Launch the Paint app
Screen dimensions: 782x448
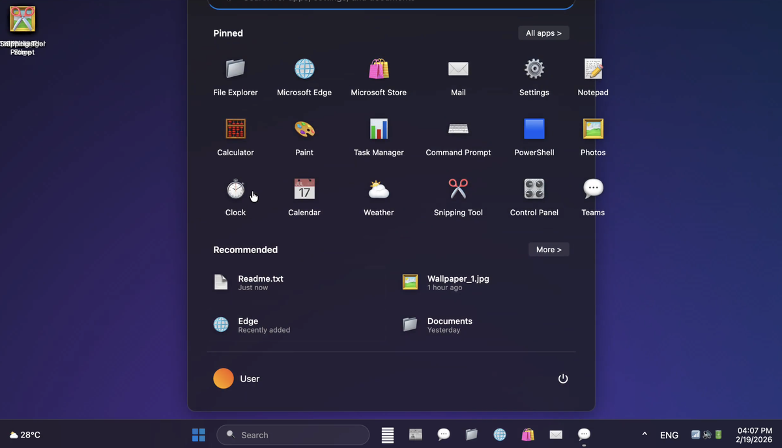pyautogui.click(x=304, y=137)
